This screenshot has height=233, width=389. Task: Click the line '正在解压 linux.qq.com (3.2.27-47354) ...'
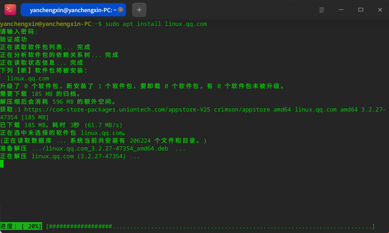click(x=70, y=156)
